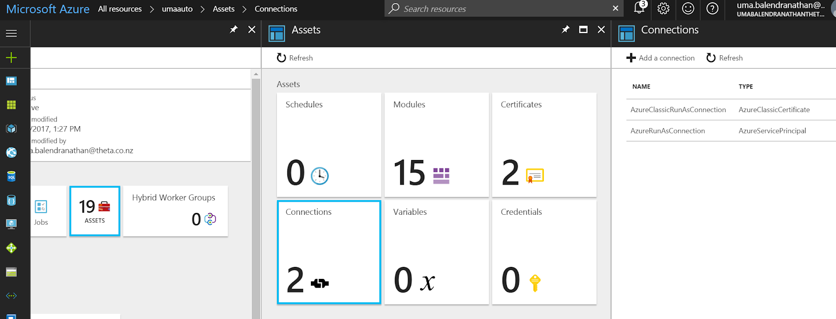This screenshot has width=836, height=319.
Task: Pin the umaauto blade
Action: 234,30
